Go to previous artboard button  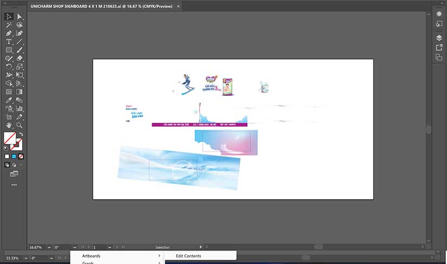pos(88,247)
